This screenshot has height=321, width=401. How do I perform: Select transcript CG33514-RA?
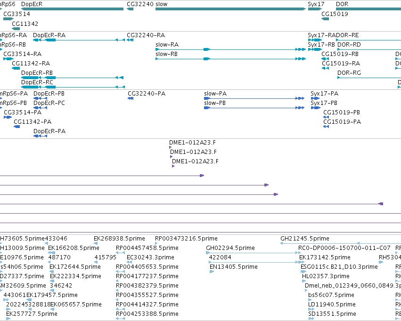click(x=8, y=59)
